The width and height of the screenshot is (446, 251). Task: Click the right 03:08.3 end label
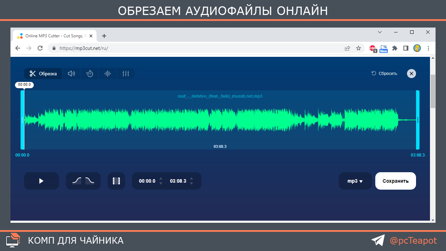coord(418,155)
